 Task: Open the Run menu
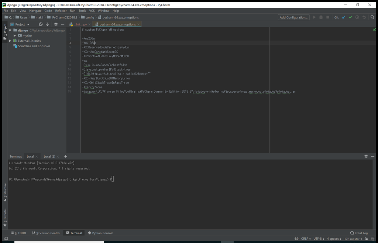73,11
